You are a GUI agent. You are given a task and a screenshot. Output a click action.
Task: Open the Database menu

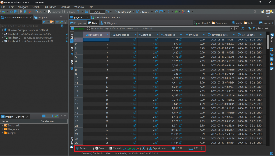point(65,7)
